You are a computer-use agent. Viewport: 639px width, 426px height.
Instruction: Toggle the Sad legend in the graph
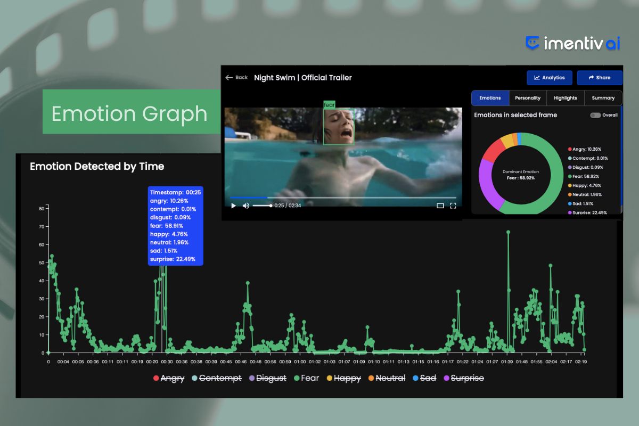[x=424, y=378]
